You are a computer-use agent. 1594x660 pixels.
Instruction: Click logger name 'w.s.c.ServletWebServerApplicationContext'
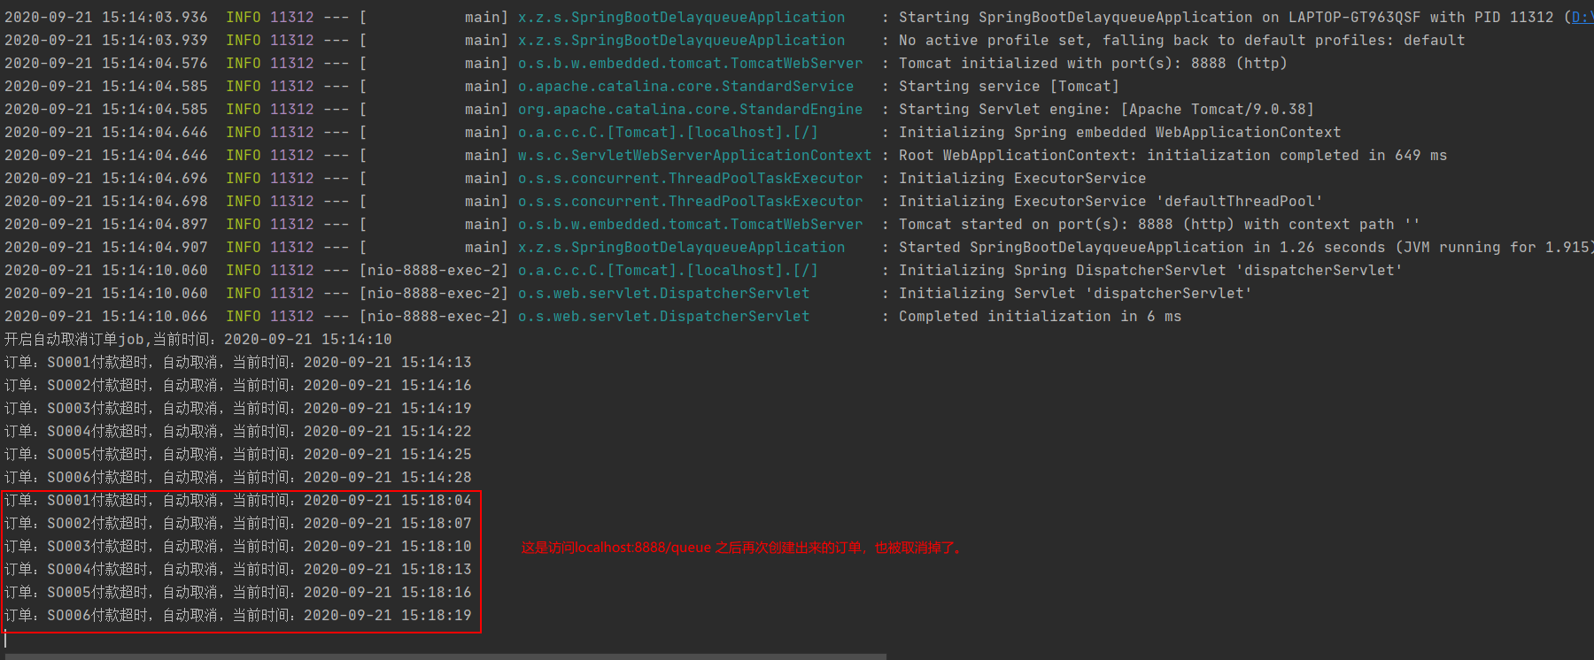[x=695, y=156]
